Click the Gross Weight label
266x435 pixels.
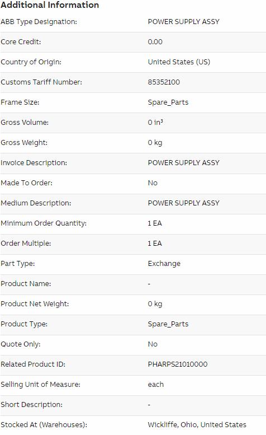[24, 143]
